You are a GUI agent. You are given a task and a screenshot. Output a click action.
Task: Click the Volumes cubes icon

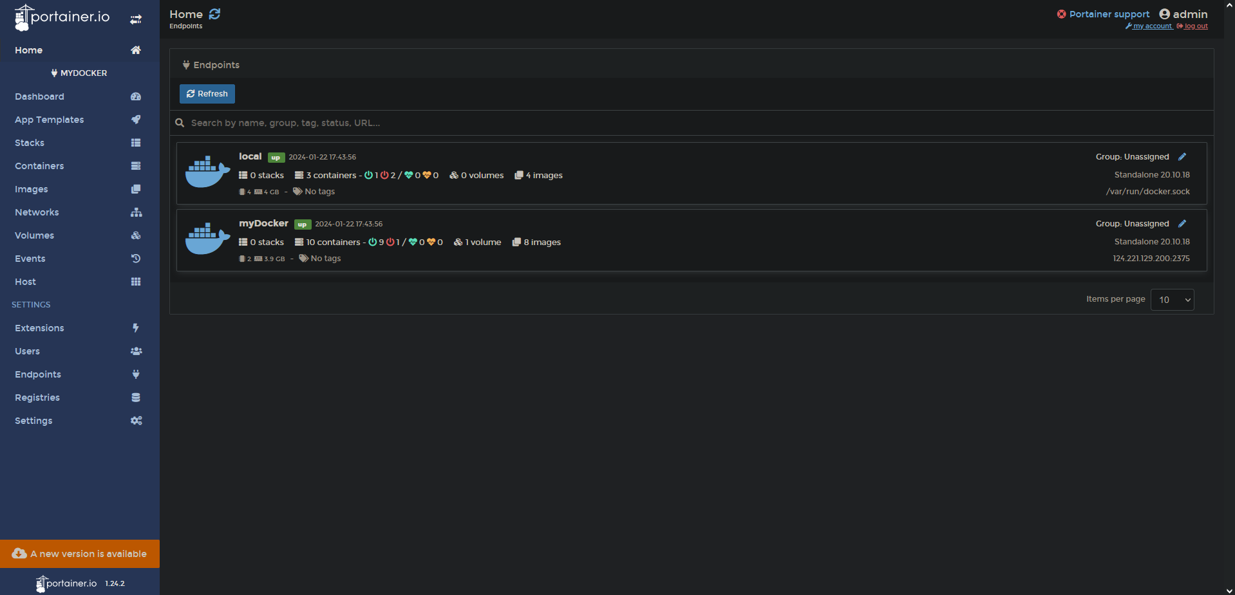click(136, 235)
